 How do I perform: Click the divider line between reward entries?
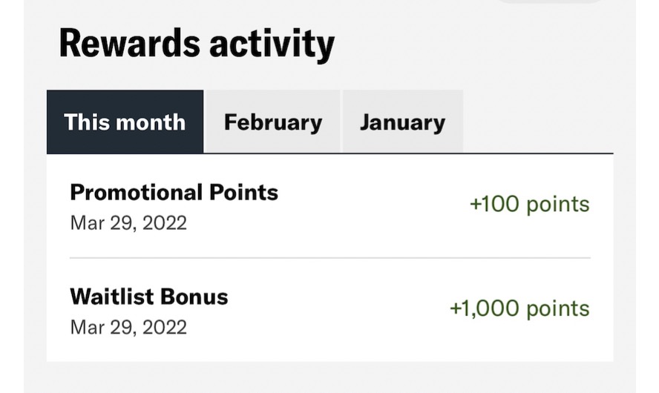(x=330, y=258)
